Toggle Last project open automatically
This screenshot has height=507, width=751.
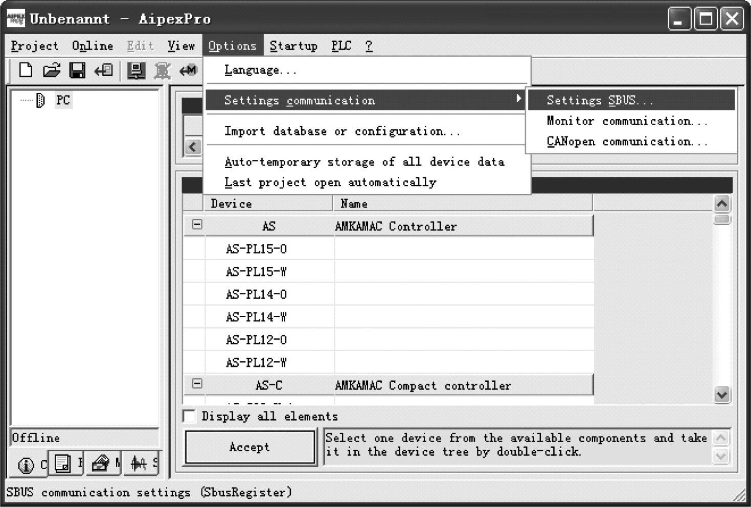367,182
